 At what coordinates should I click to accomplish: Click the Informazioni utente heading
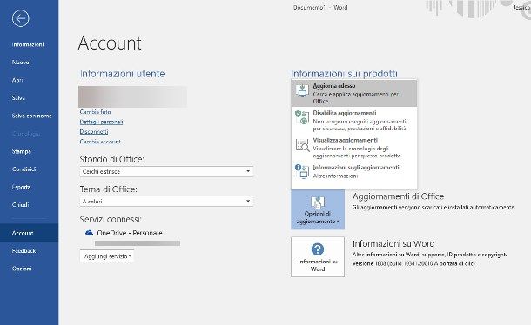(122, 73)
